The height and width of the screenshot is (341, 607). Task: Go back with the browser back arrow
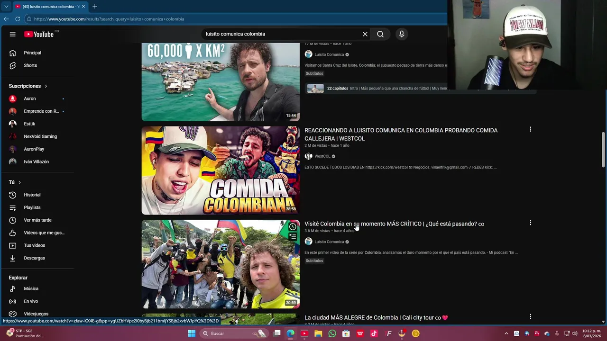tap(6, 19)
